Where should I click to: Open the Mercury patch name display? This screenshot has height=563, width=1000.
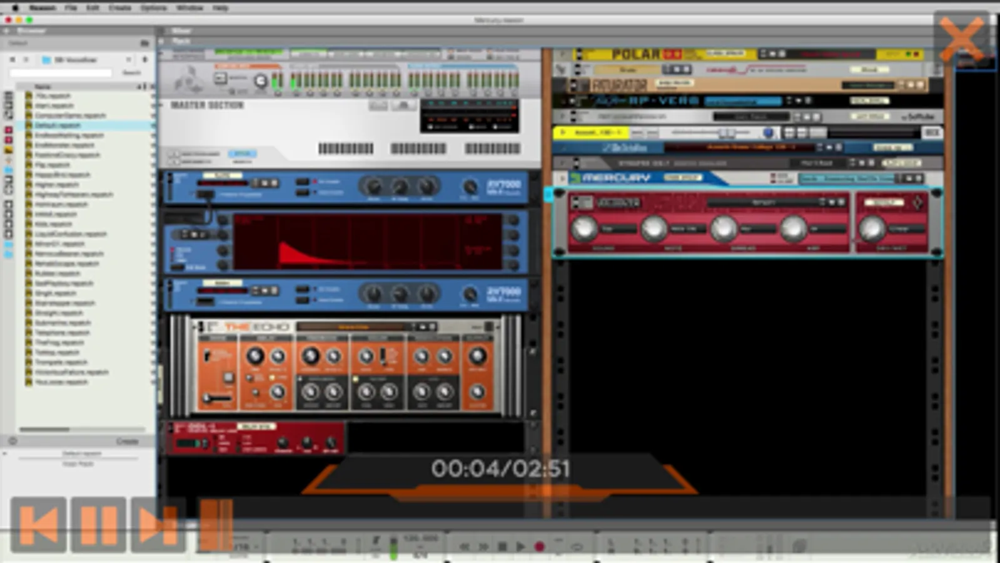pyautogui.click(x=847, y=178)
